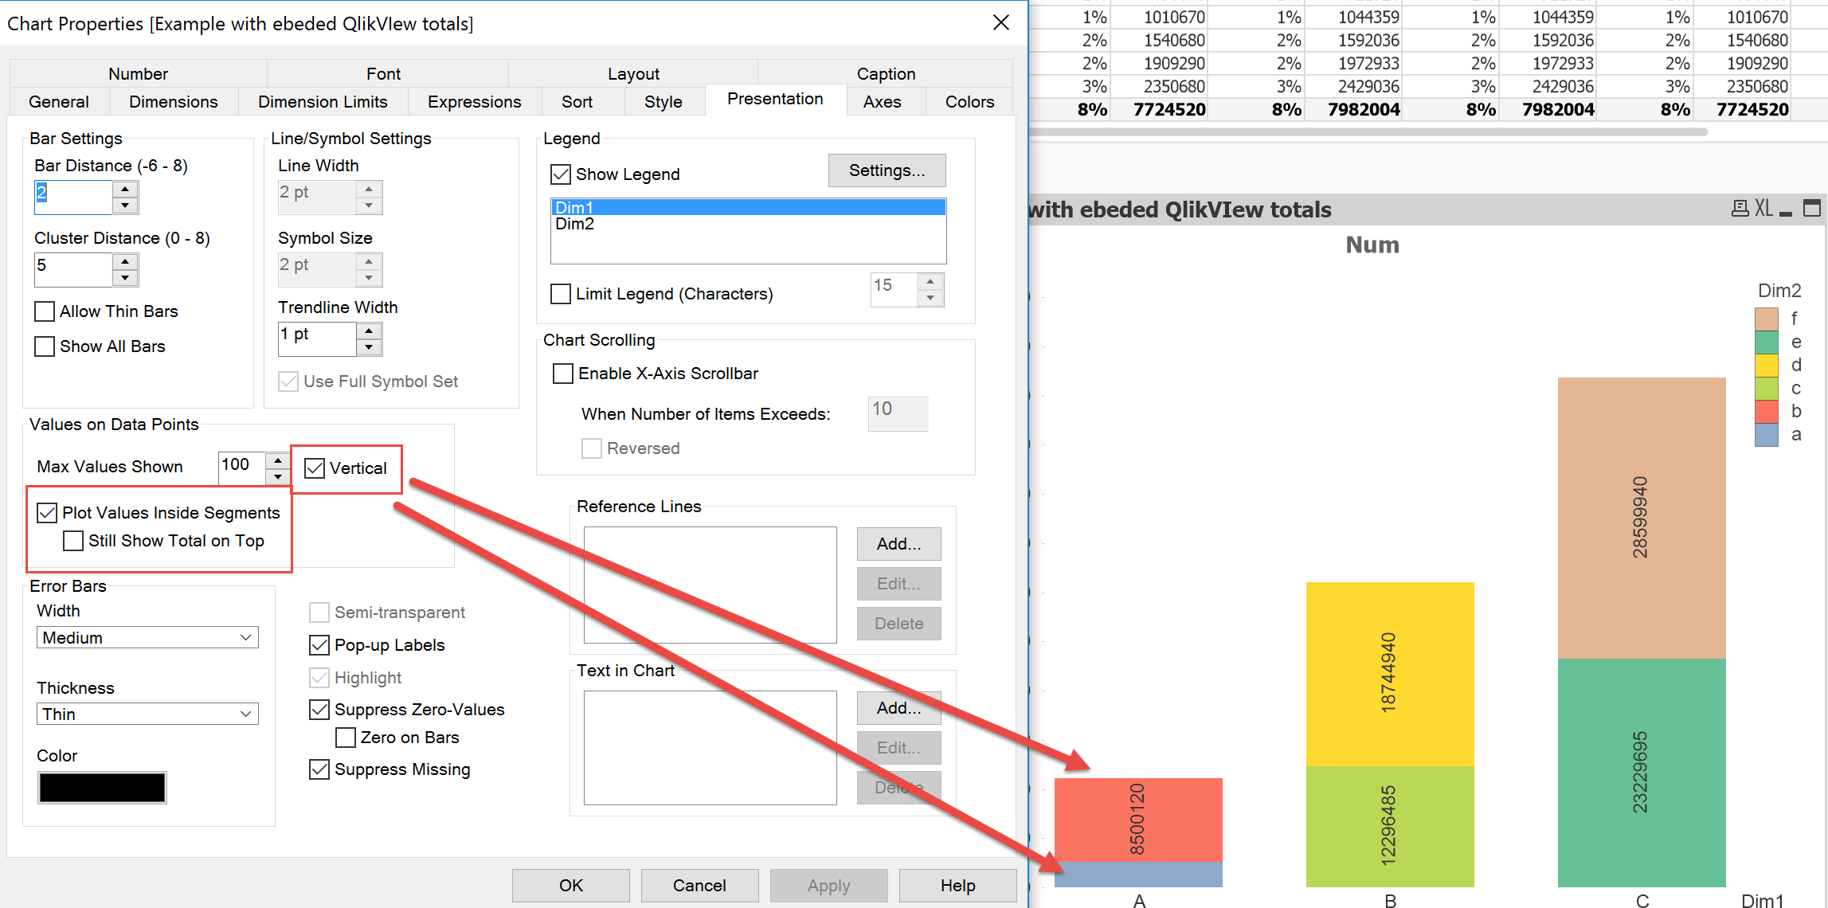Open the Error Bars Width dropdown
This screenshot has height=908, width=1828.
(147, 637)
